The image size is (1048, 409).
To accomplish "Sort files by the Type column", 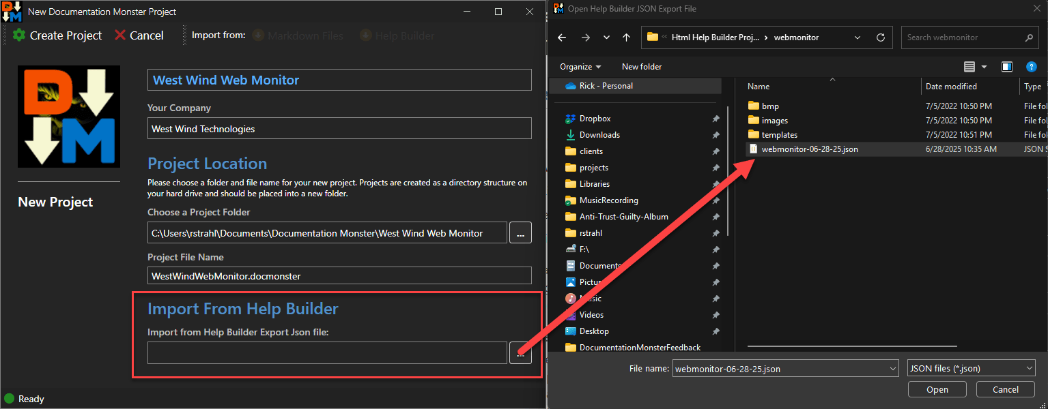I will 1033,87.
